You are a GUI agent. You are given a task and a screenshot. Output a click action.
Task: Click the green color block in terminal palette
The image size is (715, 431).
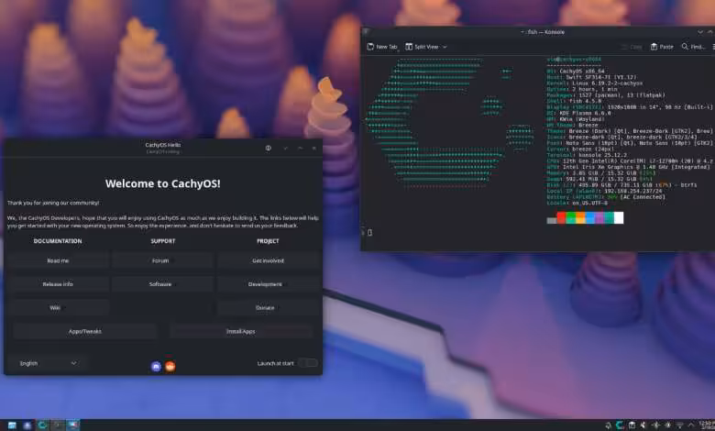571,218
